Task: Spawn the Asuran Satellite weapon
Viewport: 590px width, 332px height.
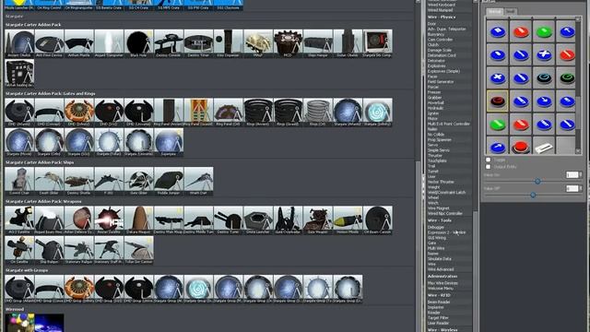Action: coord(109,220)
